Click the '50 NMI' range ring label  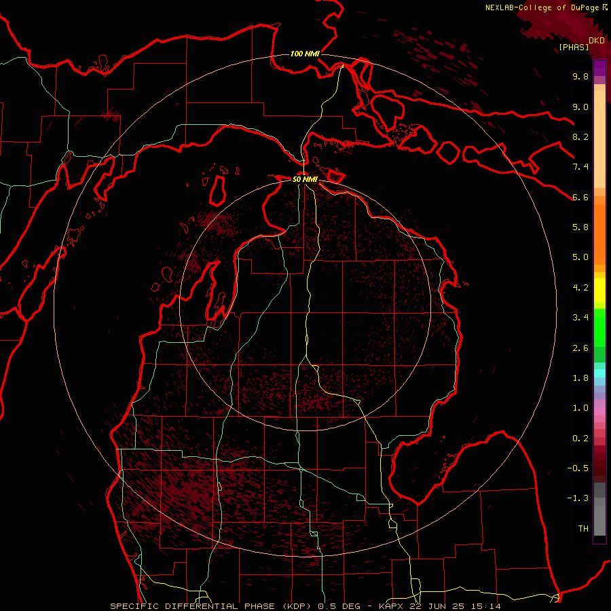pyautogui.click(x=305, y=179)
